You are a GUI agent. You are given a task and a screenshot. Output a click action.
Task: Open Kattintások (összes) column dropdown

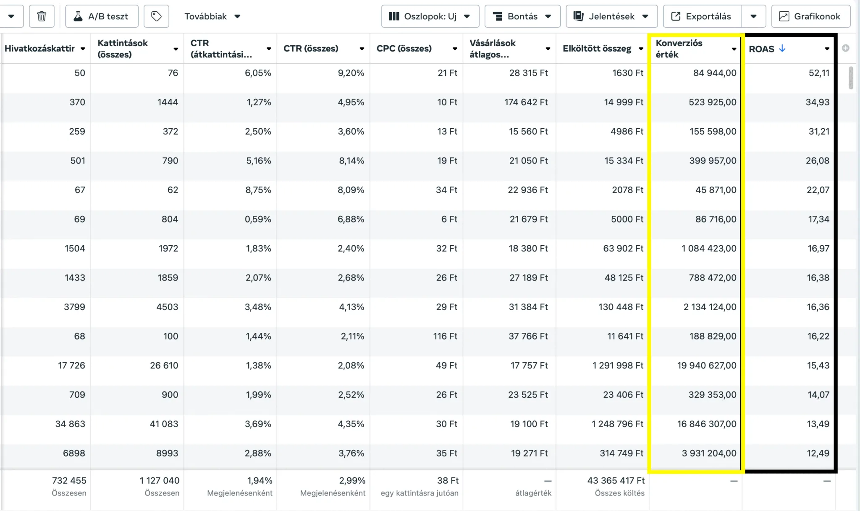176,49
